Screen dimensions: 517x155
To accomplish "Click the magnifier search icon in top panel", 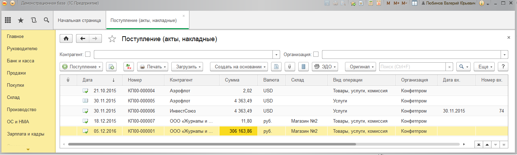I will coord(46,20).
